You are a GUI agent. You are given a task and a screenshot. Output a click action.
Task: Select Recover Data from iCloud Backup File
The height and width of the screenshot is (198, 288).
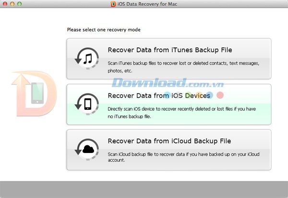point(169,141)
